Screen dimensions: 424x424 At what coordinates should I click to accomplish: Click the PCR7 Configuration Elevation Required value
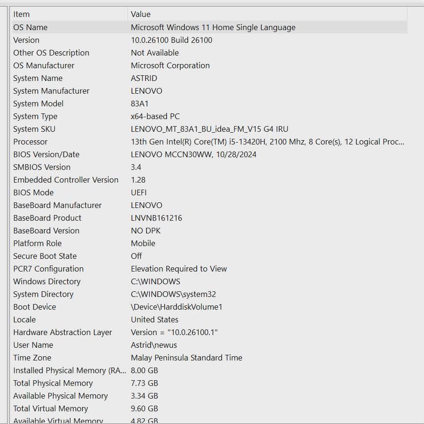[179, 269]
